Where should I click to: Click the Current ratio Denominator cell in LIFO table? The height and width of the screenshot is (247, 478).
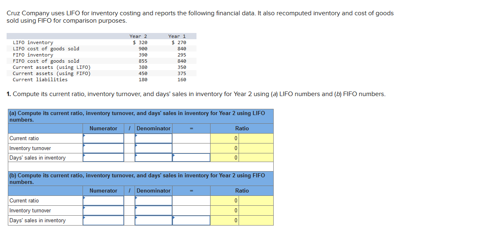point(153,139)
